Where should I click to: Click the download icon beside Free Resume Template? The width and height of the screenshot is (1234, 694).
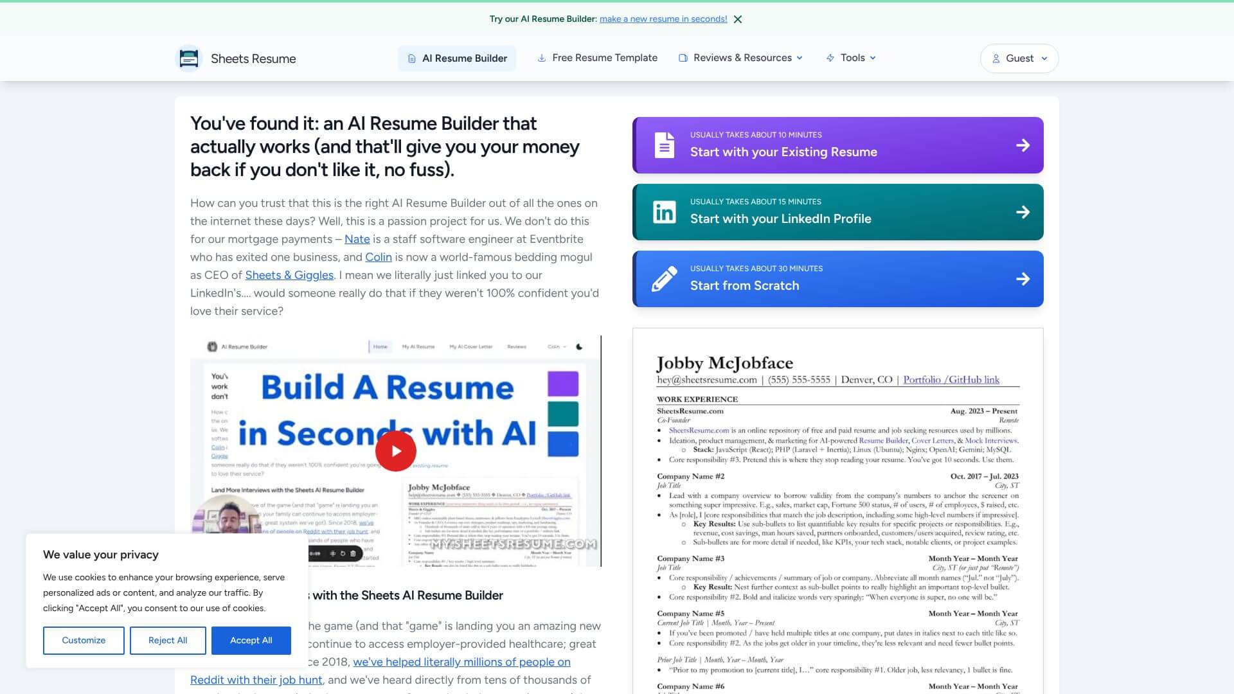coord(542,58)
